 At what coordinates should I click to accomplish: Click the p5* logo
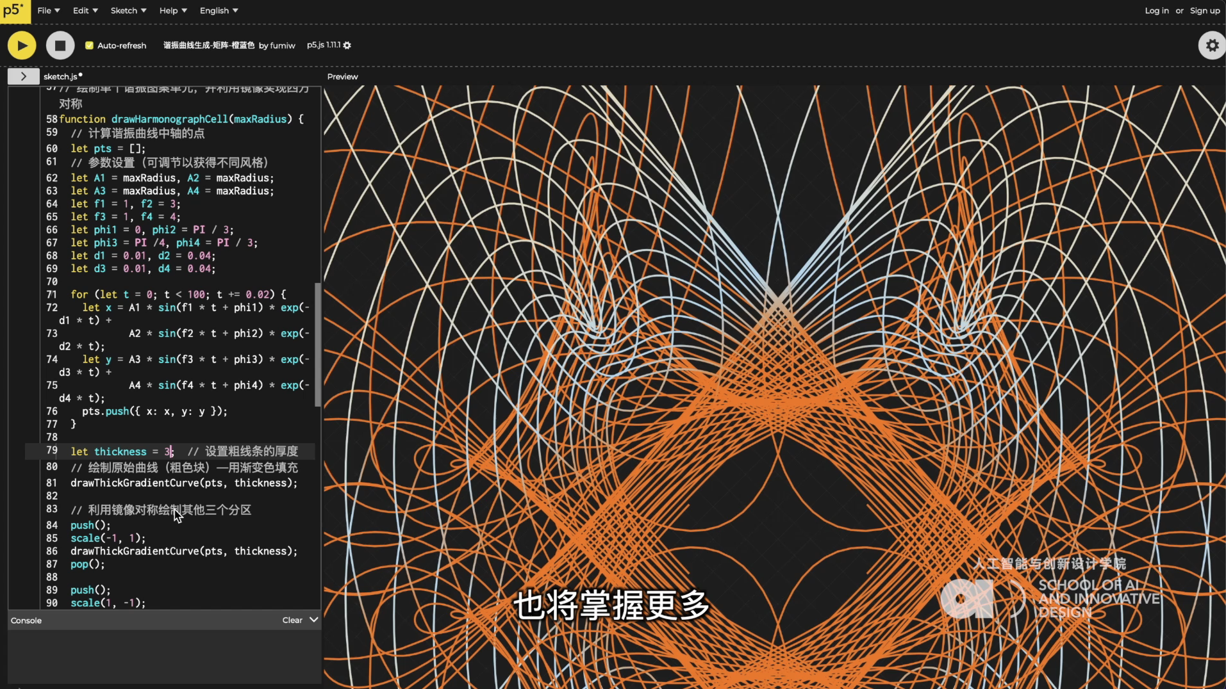click(x=14, y=11)
